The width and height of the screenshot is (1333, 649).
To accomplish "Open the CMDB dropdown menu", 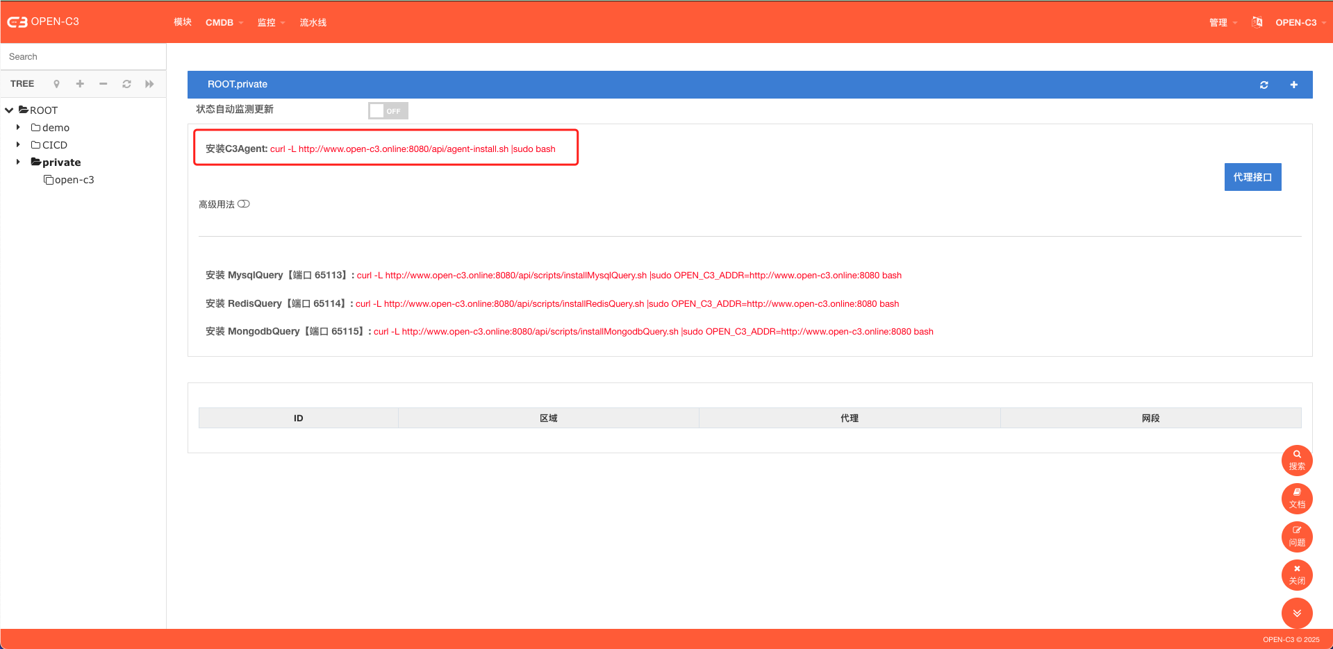I will [x=224, y=23].
